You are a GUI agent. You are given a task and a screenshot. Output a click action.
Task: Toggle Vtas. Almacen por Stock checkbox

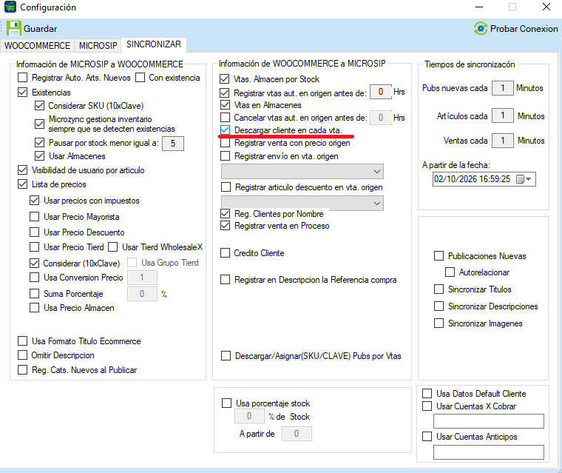[225, 78]
